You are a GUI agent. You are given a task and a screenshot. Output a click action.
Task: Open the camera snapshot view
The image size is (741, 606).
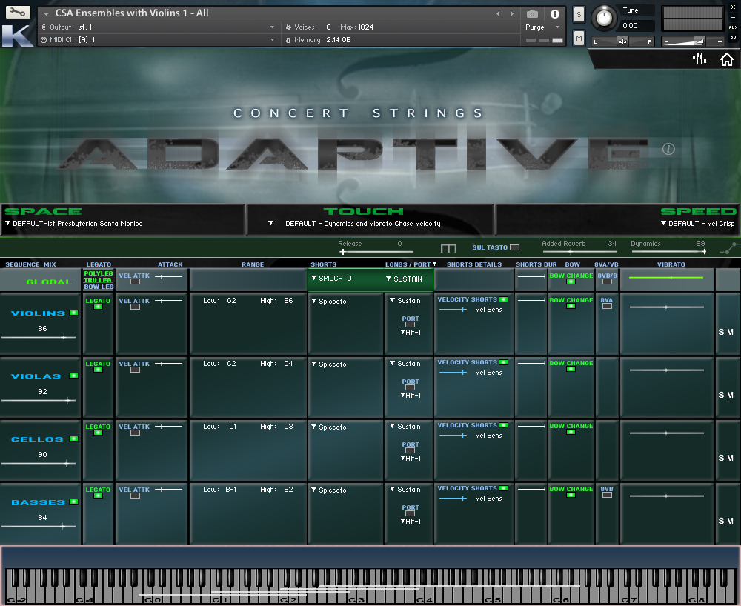pos(532,14)
